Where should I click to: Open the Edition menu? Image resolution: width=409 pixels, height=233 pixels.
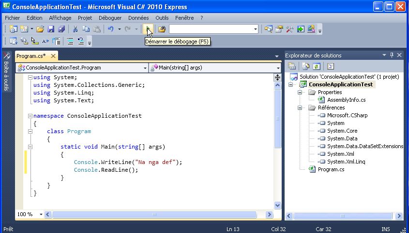(34, 18)
